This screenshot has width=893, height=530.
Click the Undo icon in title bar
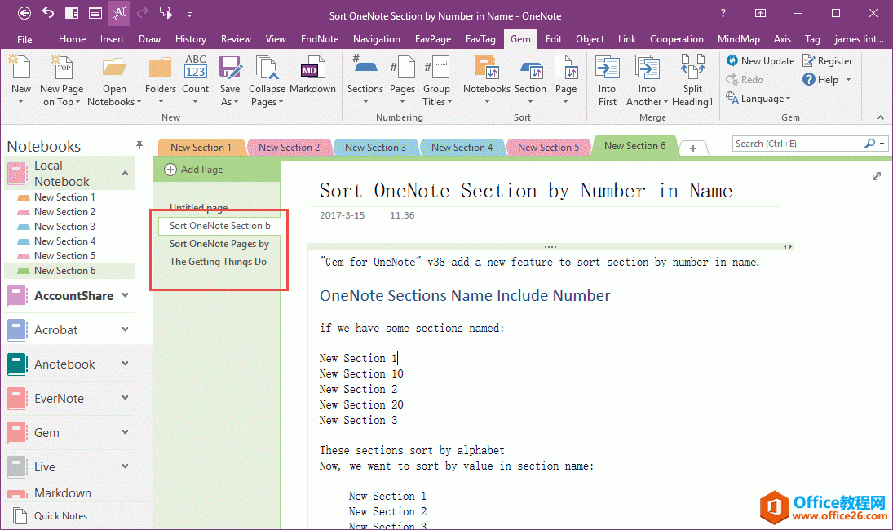[x=48, y=13]
